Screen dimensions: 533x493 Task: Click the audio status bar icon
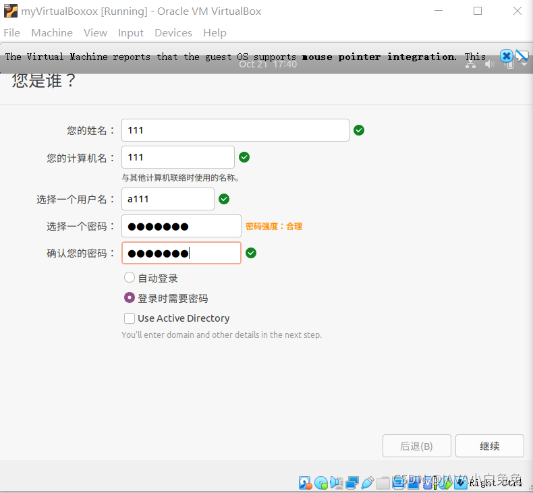tap(337, 482)
